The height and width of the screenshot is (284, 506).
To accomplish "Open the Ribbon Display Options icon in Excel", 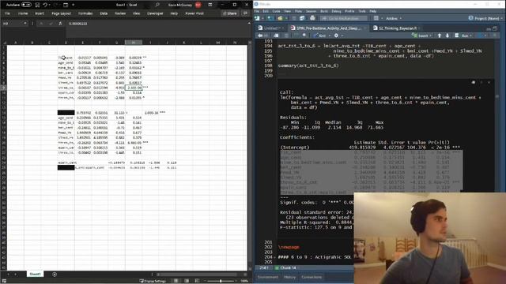I will pyautogui.click(x=210, y=5).
